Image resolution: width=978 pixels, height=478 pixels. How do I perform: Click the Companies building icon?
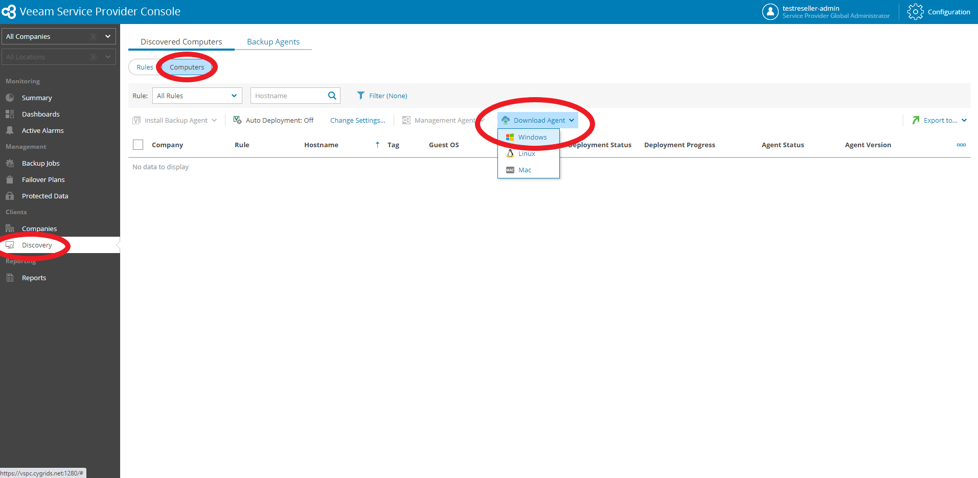tap(10, 229)
